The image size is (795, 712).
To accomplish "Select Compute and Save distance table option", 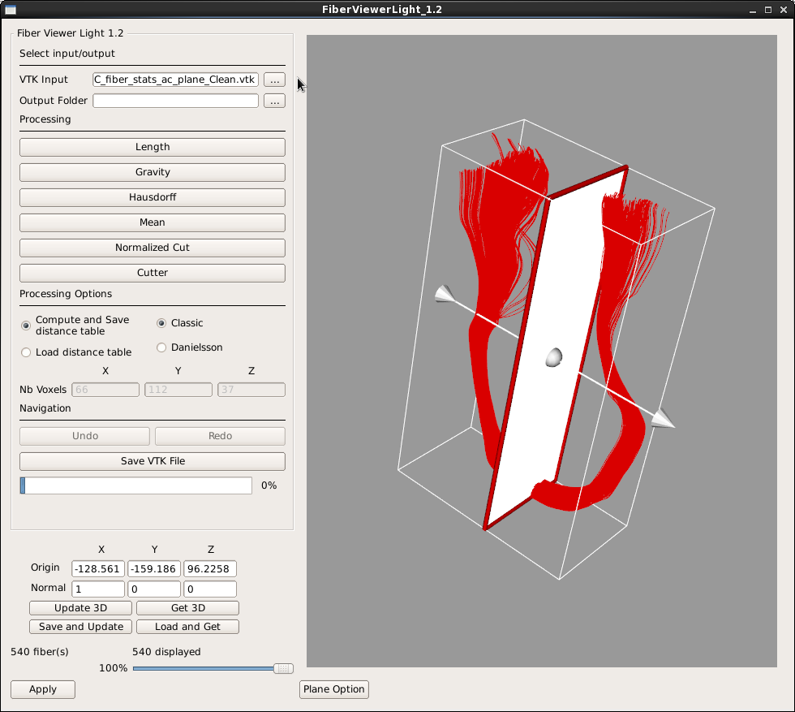I will [x=27, y=326].
